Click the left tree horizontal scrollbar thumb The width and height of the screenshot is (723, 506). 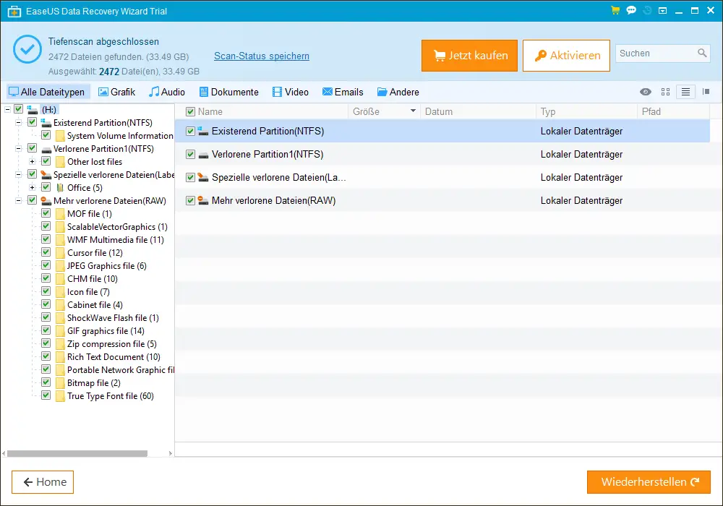click(x=77, y=453)
